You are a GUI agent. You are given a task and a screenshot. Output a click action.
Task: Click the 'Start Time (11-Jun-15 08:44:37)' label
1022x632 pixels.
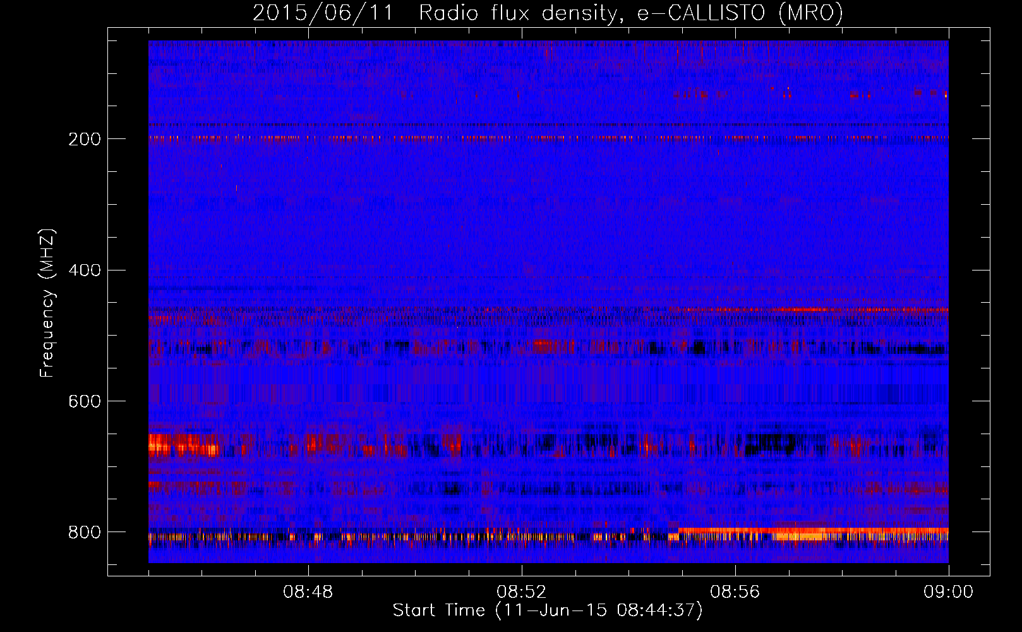click(x=548, y=611)
